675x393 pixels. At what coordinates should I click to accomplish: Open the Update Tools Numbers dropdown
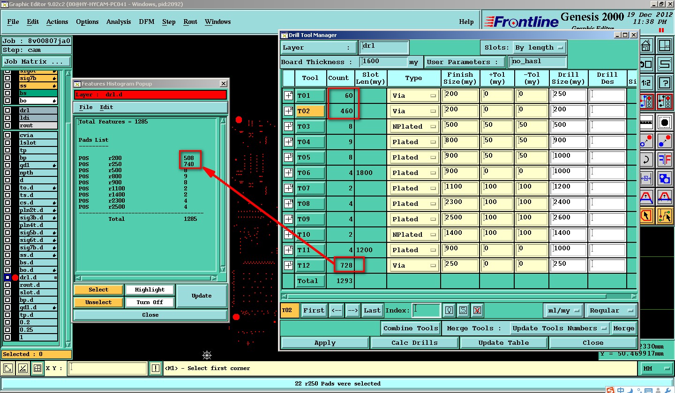[560, 328]
